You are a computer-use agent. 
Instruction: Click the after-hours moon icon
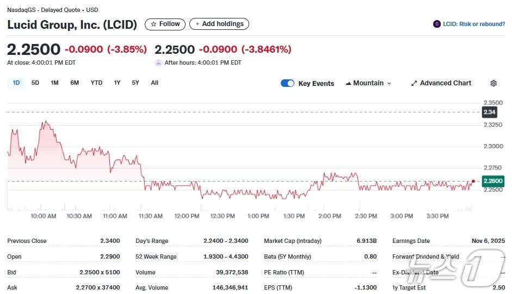pos(158,62)
